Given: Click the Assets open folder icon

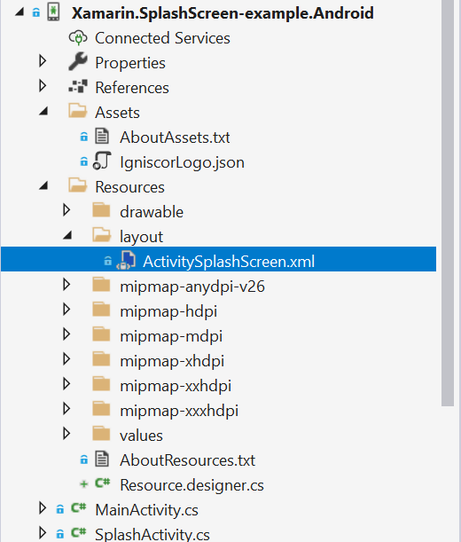Looking at the screenshot, I should 78,111.
